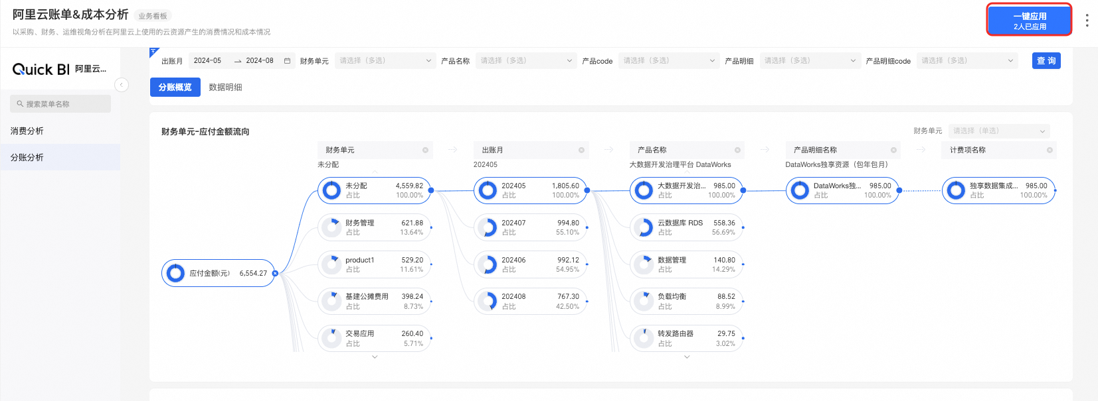
Task: Open the 产品名称 multi-select dropdown
Action: pyautogui.click(x=526, y=60)
